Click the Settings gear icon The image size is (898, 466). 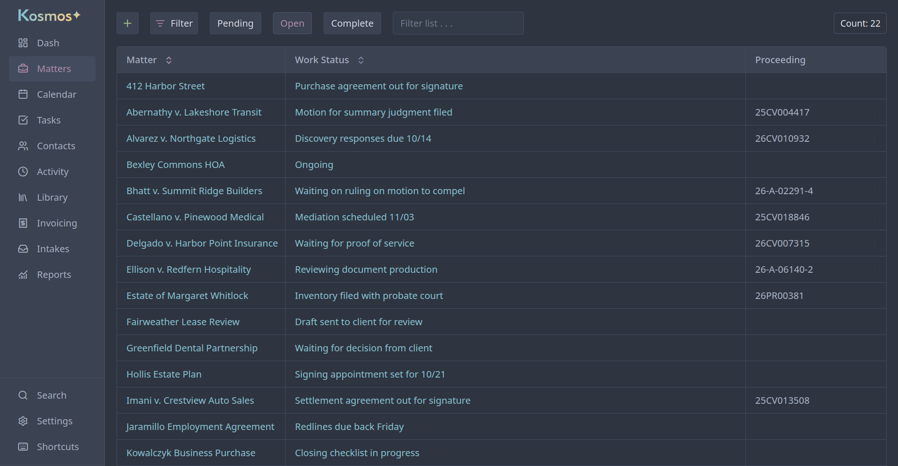tap(23, 421)
